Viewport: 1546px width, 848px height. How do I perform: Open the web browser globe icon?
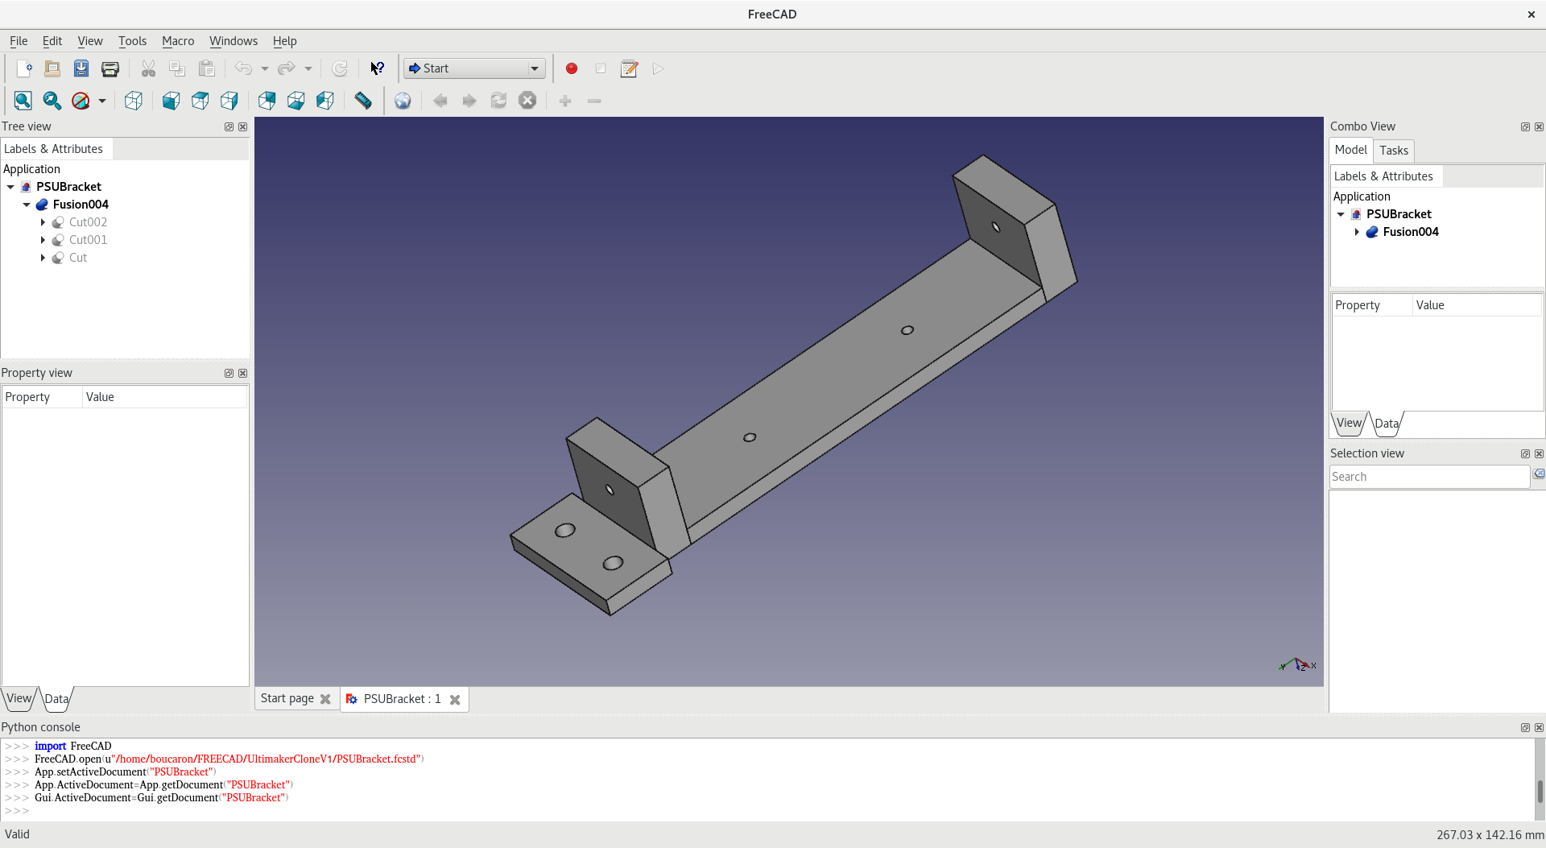(403, 101)
